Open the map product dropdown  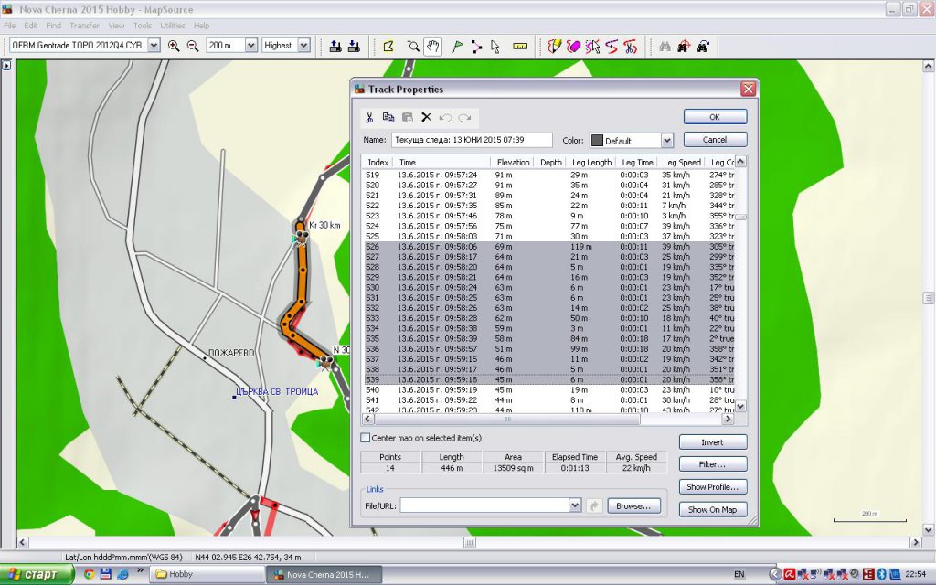coord(151,46)
